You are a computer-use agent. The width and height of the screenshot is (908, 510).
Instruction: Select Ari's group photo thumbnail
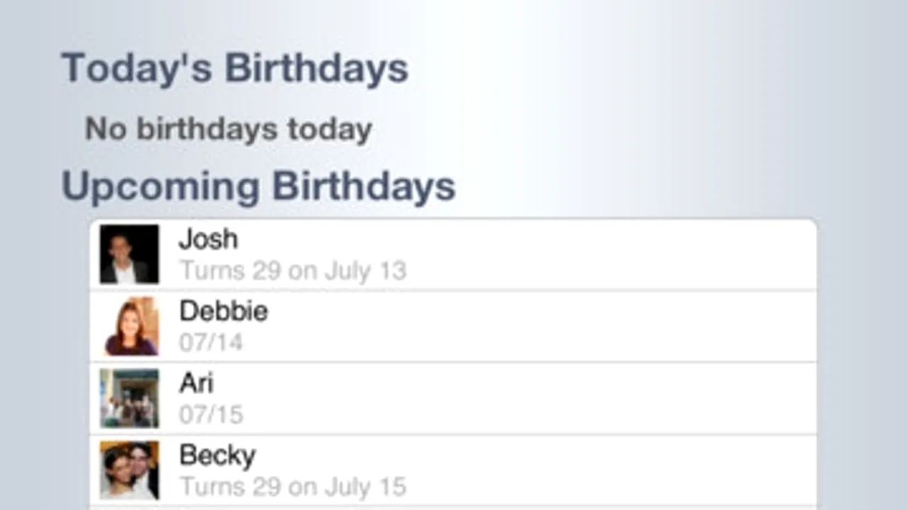pyautogui.click(x=129, y=398)
